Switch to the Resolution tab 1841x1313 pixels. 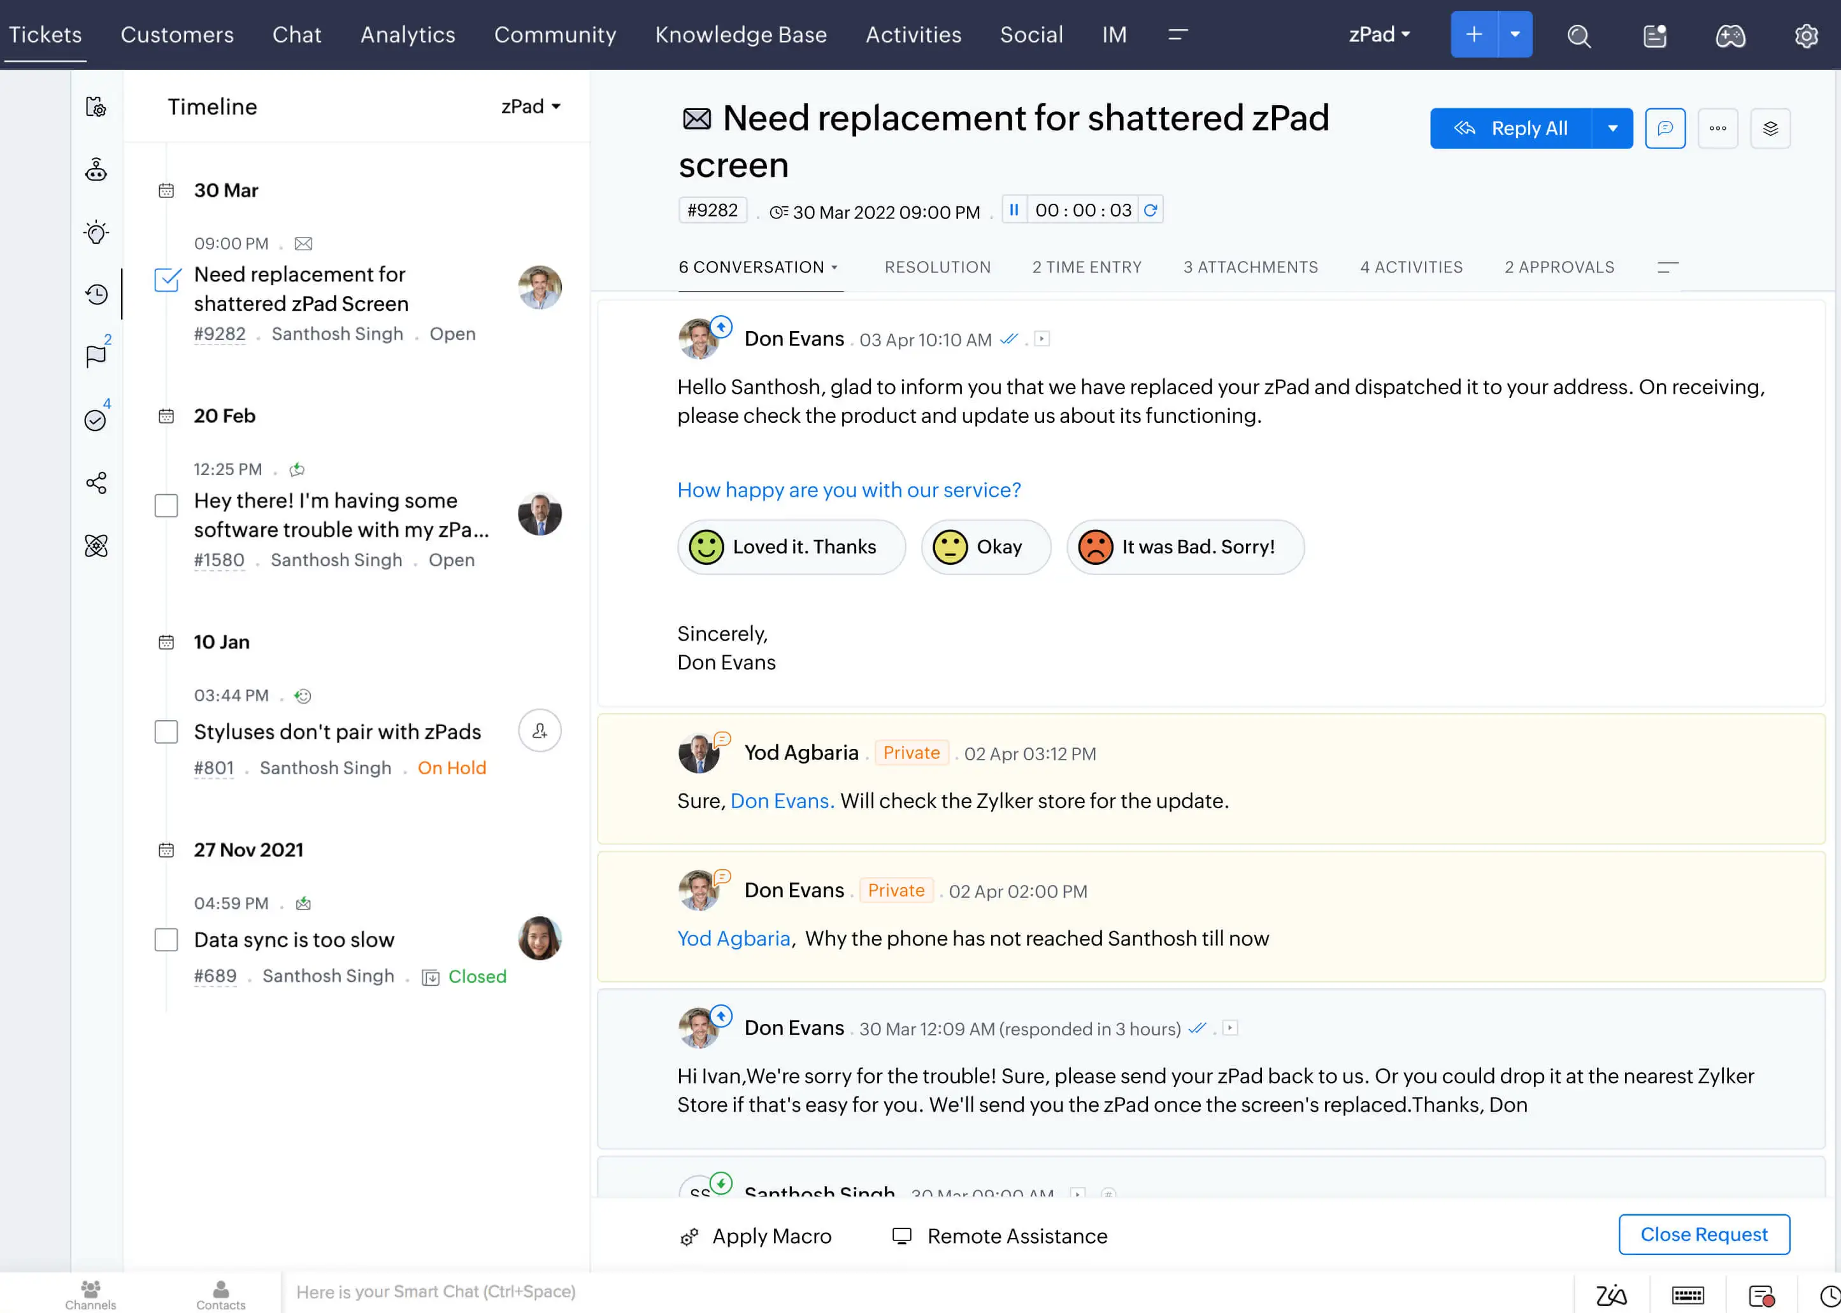point(938,267)
